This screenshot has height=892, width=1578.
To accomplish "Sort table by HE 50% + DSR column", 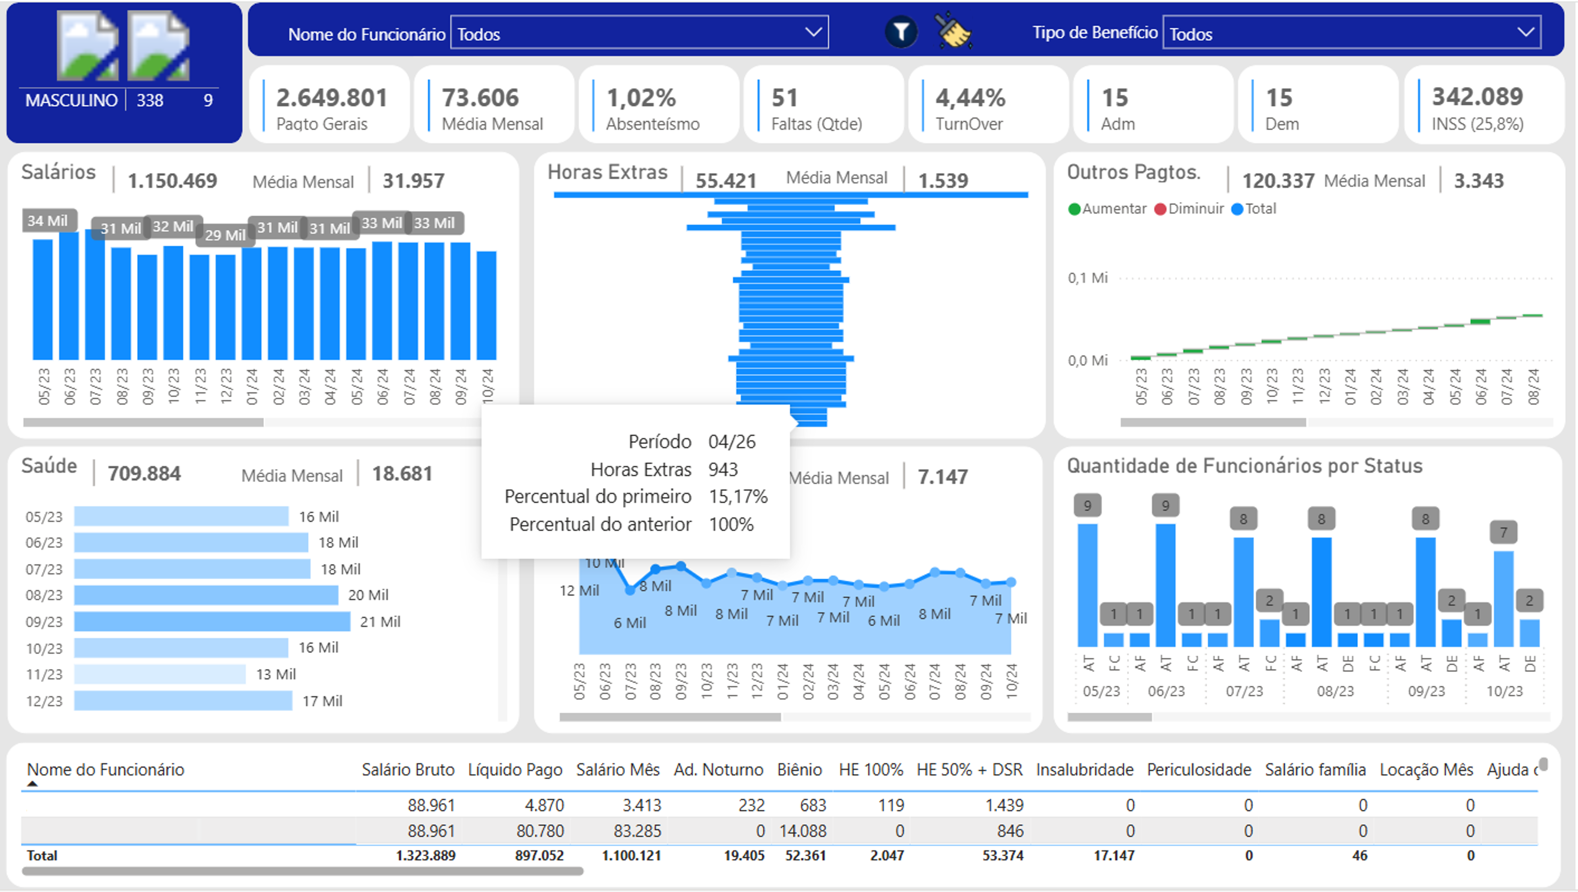I will (970, 769).
